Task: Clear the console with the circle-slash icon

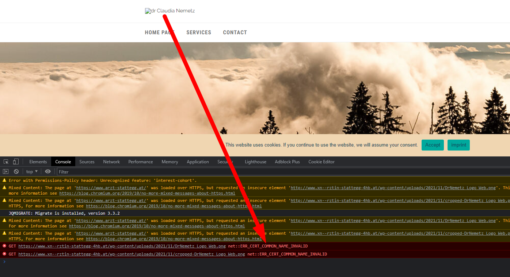Action: [x=16, y=171]
